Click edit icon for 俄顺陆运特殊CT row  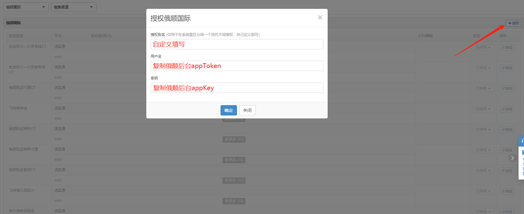coord(506,130)
